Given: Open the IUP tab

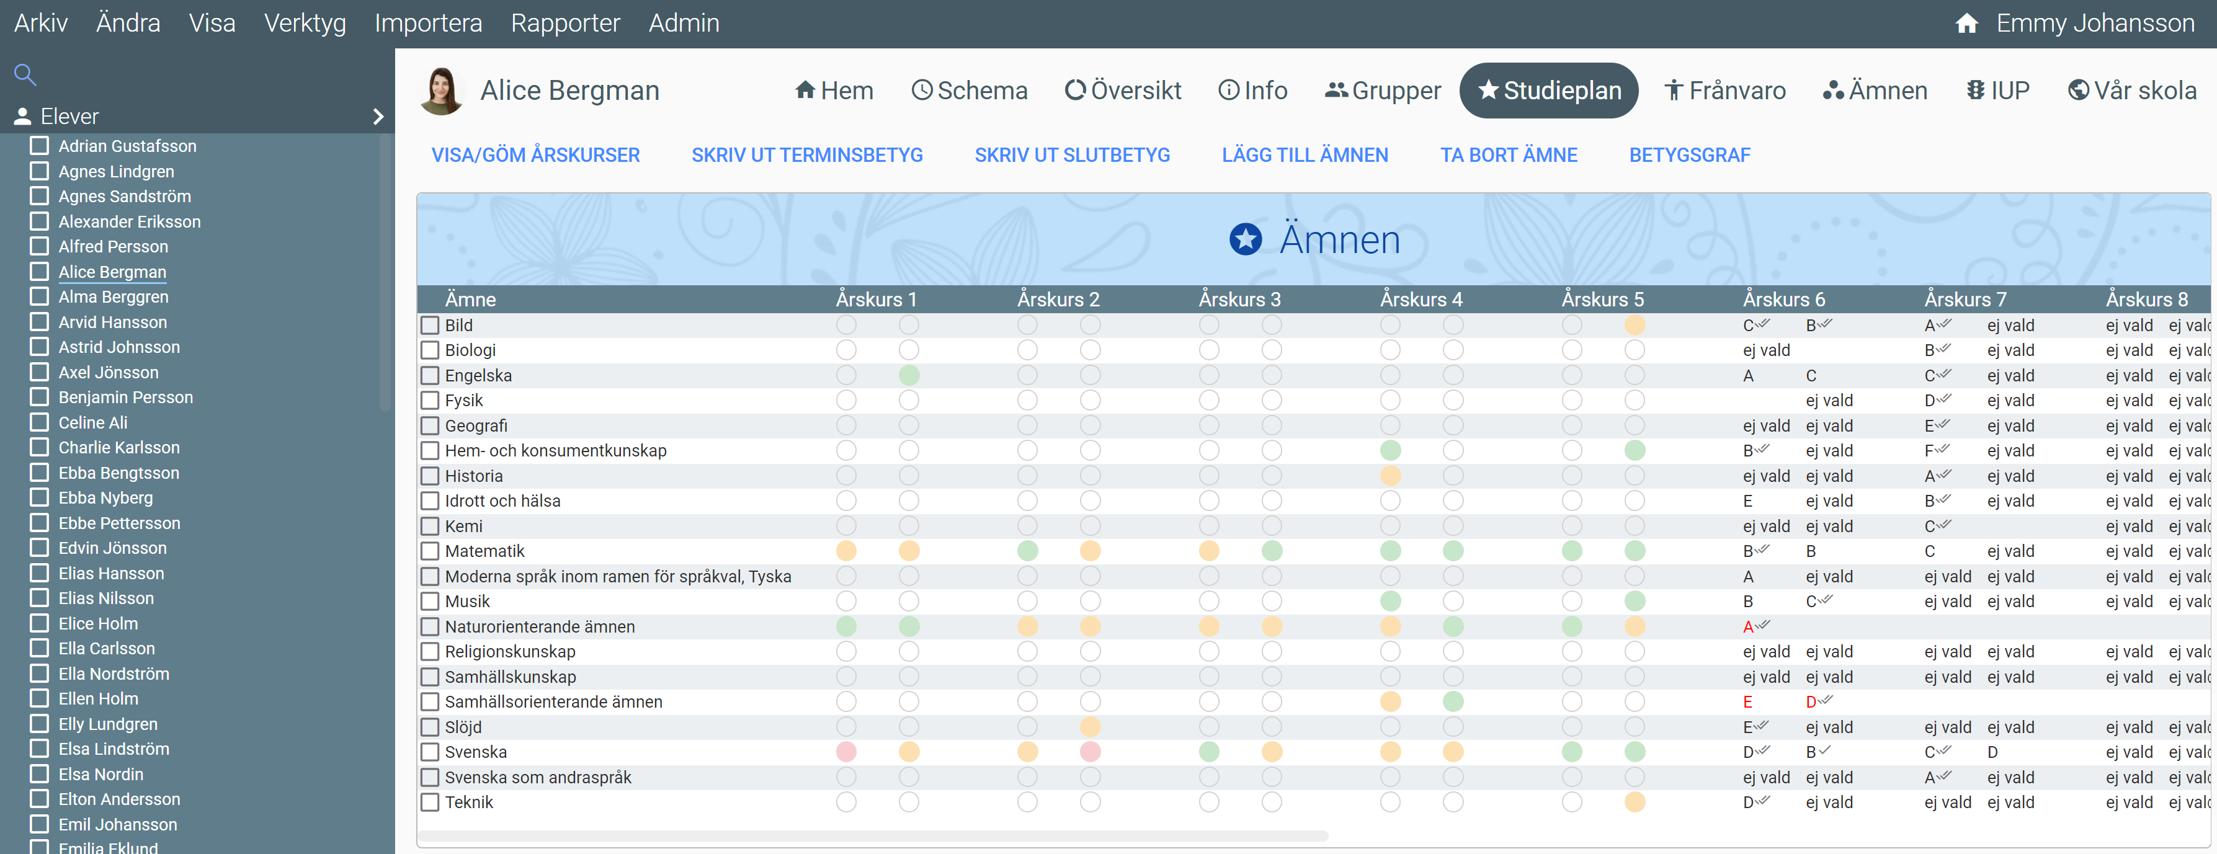Looking at the screenshot, I should click(1997, 91).
